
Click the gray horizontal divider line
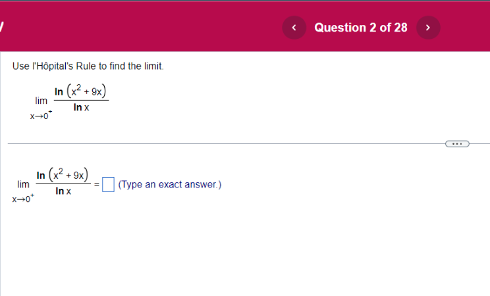click(x=227, y=144)
